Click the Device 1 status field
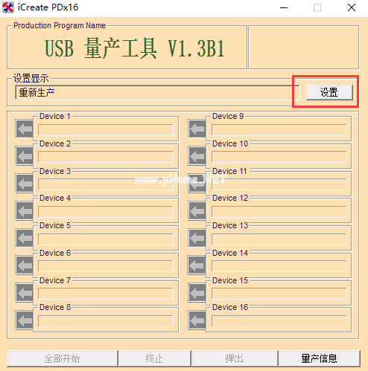The width and height of the screenshot is (368, 371). (x=106, y=130)
